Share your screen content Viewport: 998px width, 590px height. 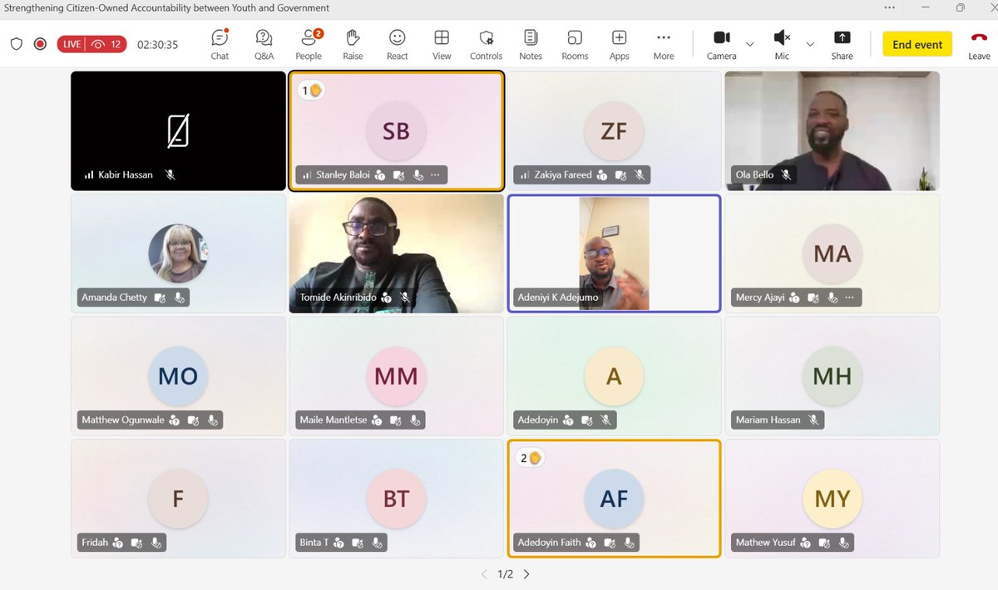point(842,44)
